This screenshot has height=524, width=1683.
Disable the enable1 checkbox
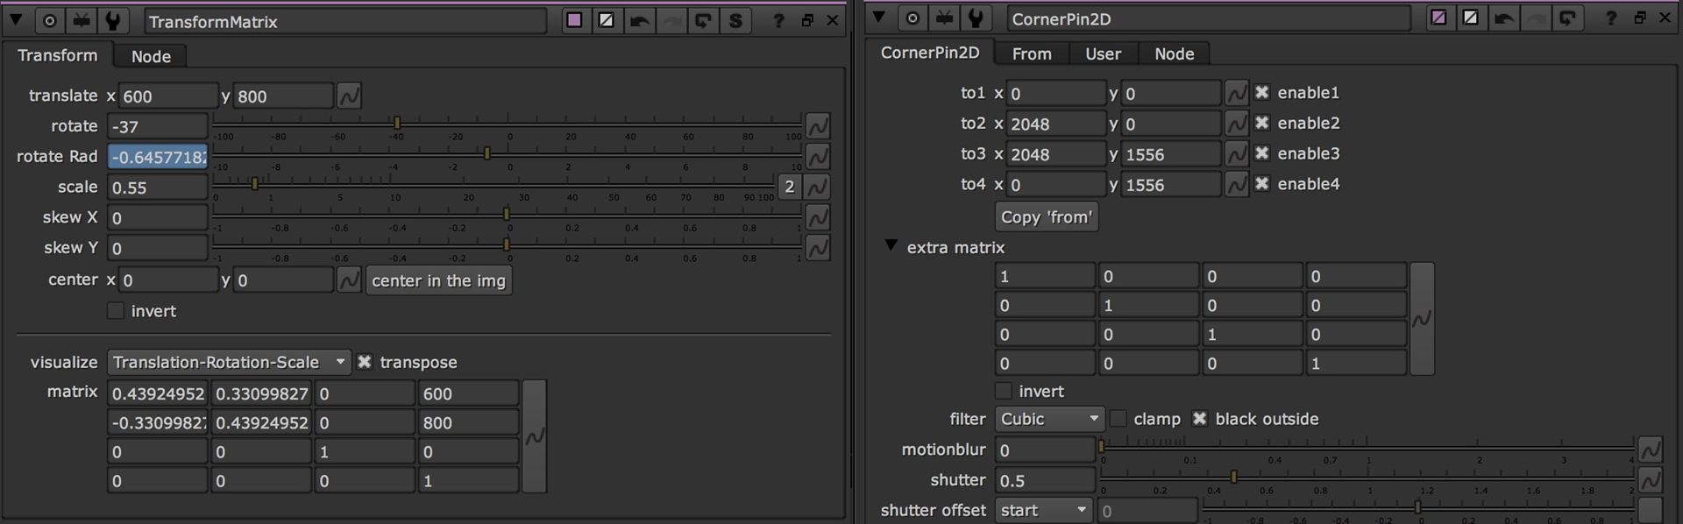click(x=1262, y=92)
